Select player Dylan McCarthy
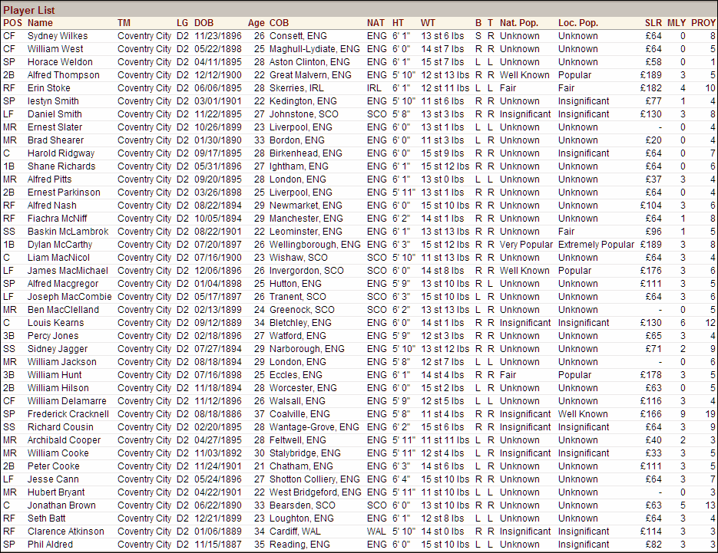Screen dimensions: 718x553 click(x=60, y=245)
